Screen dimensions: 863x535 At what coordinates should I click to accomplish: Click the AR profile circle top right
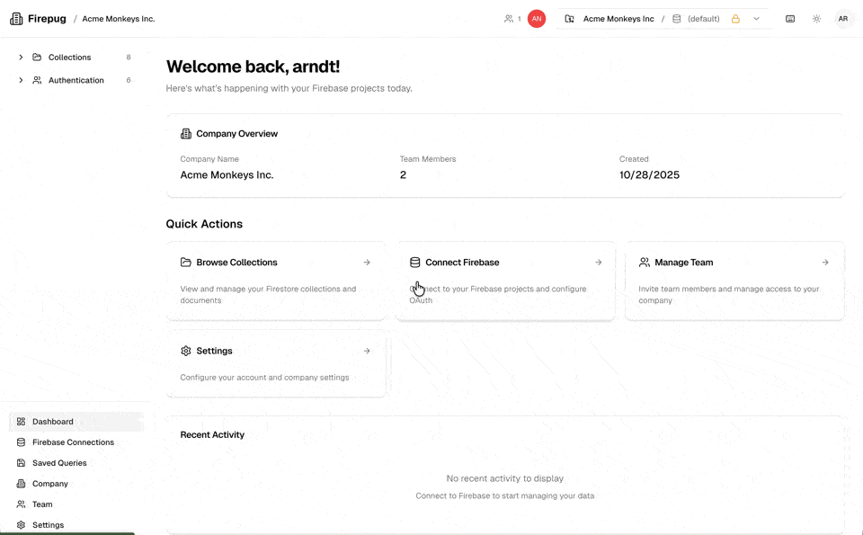pyautogui.click(x=843, y=18)
